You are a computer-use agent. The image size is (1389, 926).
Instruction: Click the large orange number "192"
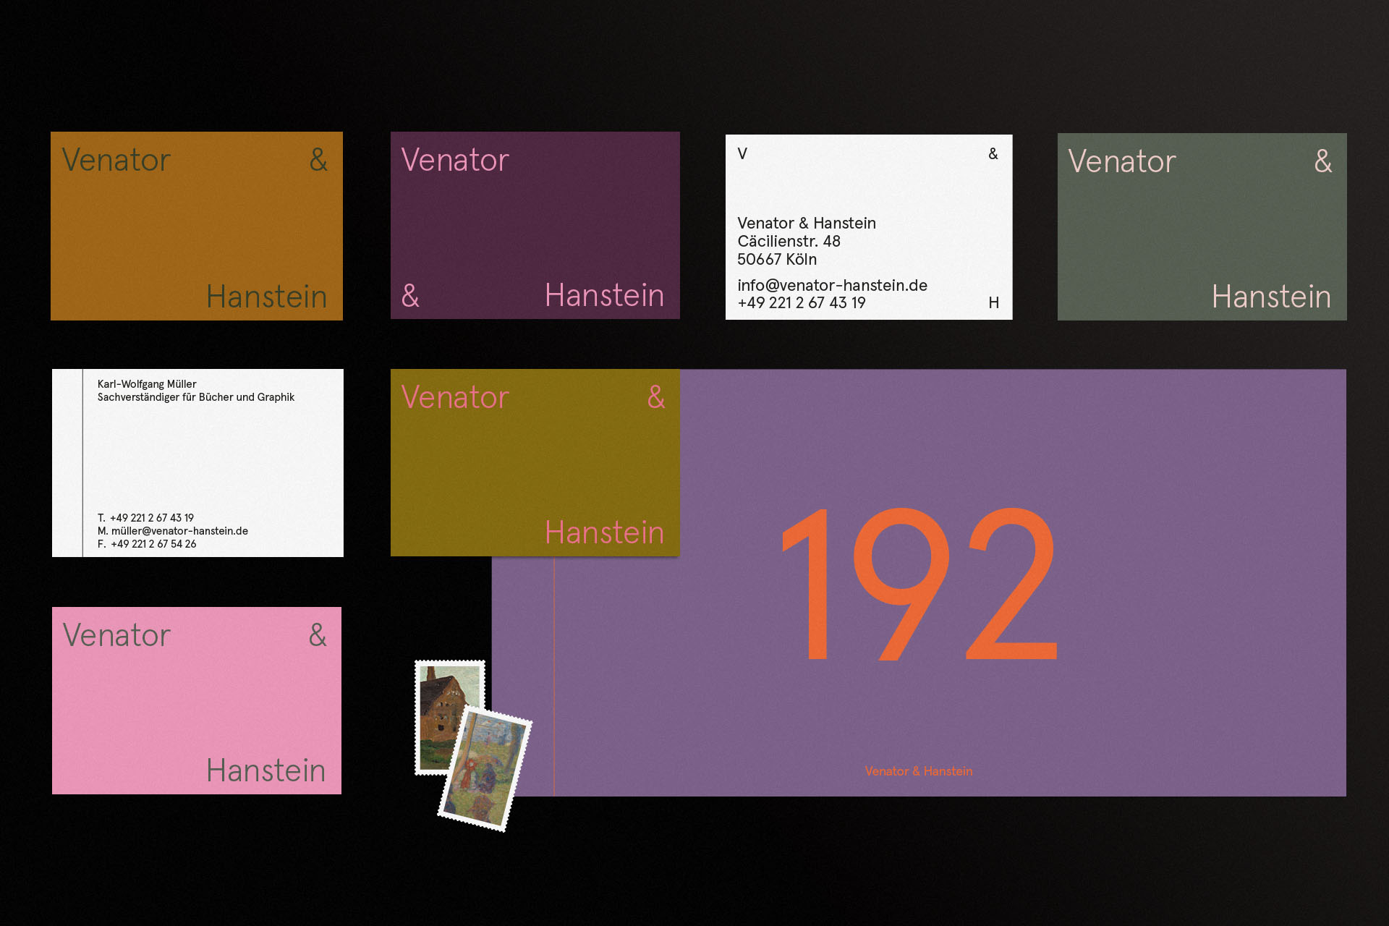[919, 584]
